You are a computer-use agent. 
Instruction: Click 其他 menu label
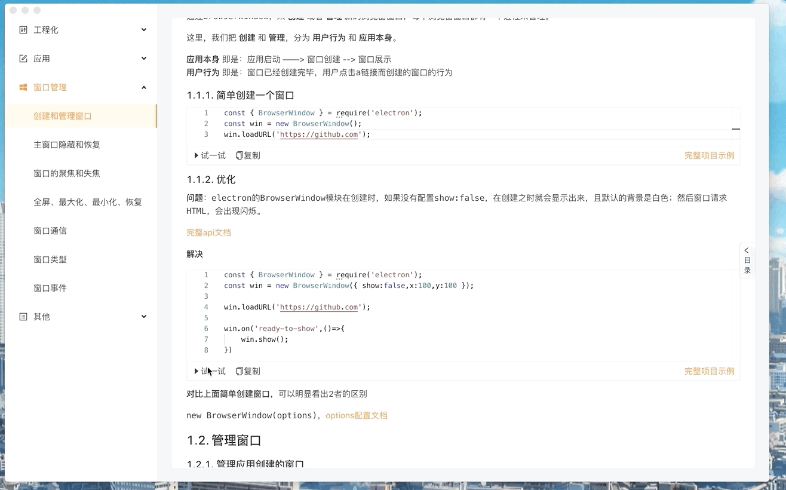click(42, 317)
